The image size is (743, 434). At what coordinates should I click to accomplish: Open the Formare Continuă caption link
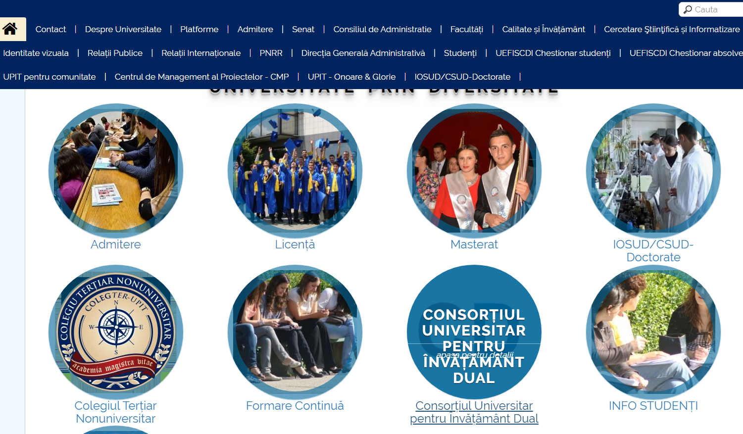295,406
